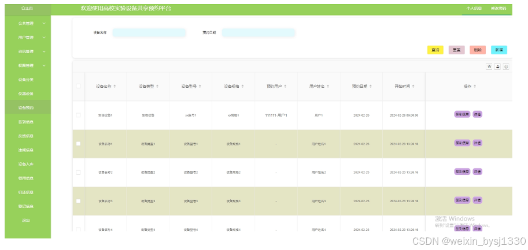Sort the table by 设备型号 column arrows
This screenshot has height=250, width=528.
[200, 87]
